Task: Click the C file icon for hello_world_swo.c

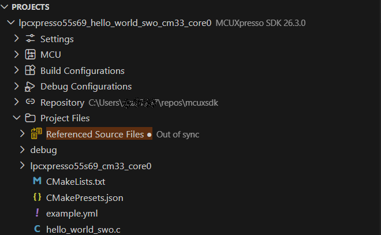Action: click(x=37, y=229)
